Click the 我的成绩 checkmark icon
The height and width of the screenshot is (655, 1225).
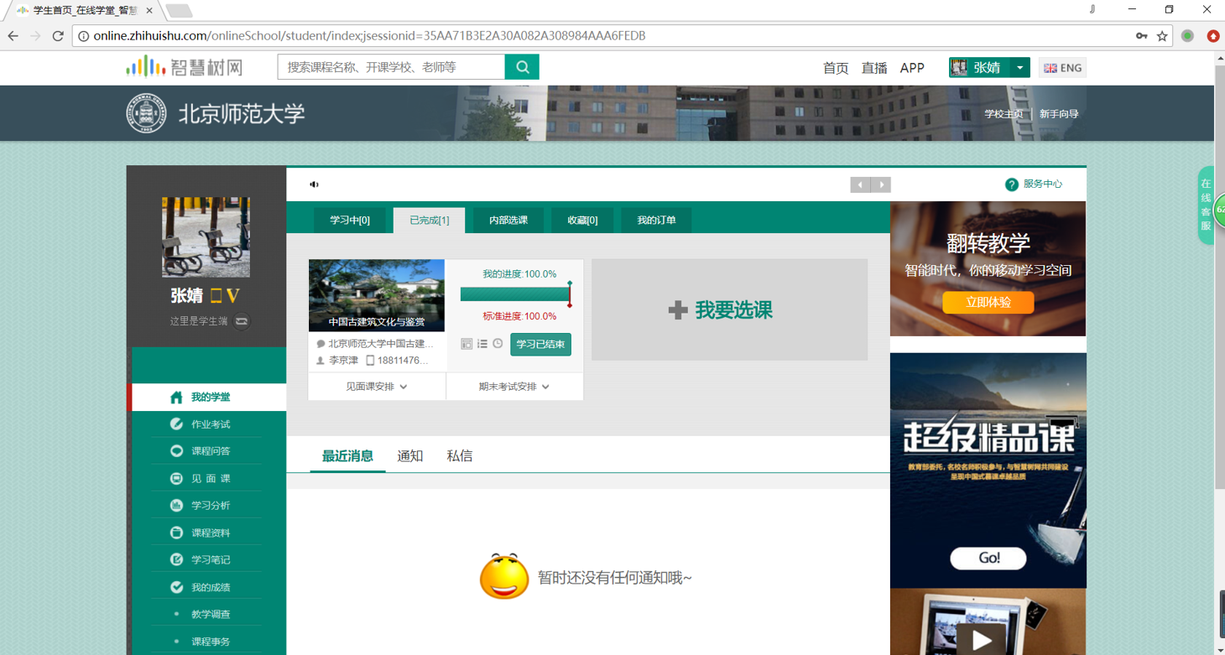click(176, 587)
